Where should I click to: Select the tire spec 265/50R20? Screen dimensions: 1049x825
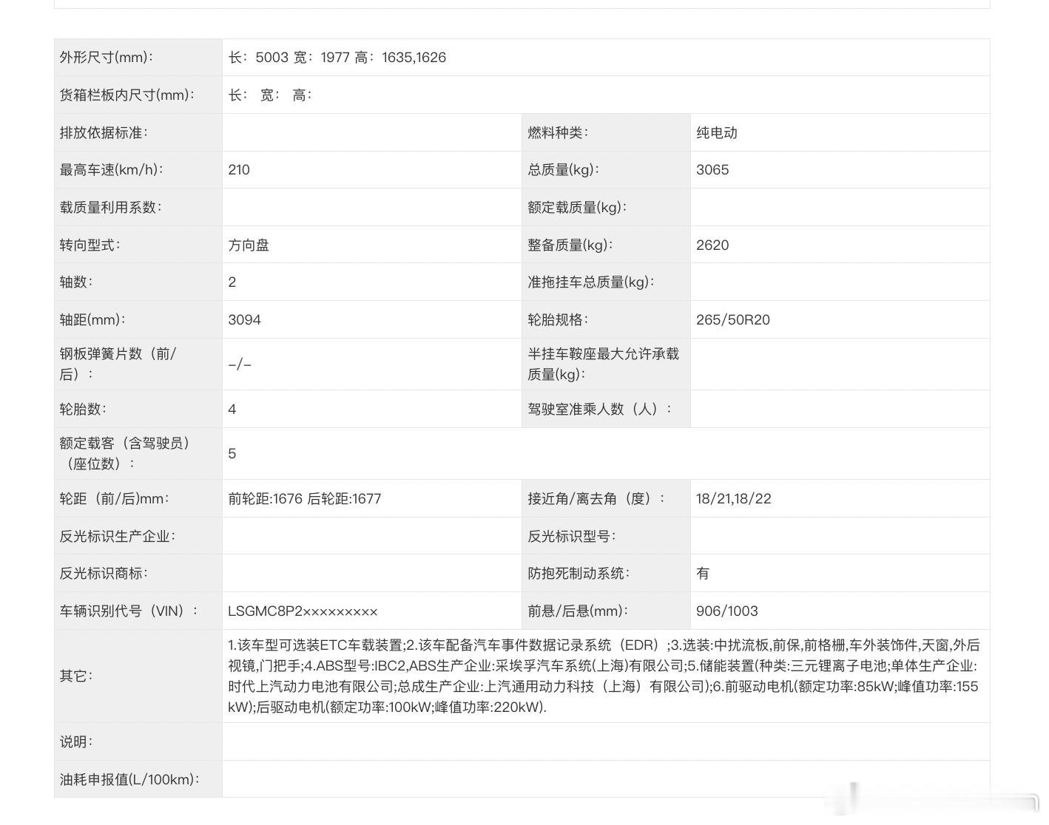(733, 320)
